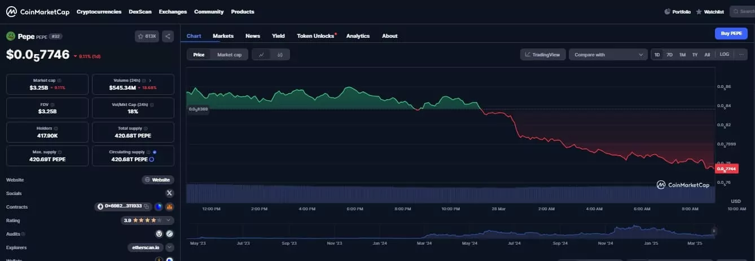Screen dimensions: 755x261
Task: Click the Ethereum icon beside contract address
Action: [x=100, y=207]
